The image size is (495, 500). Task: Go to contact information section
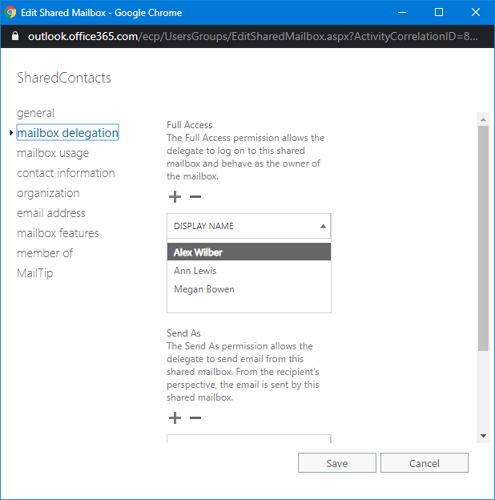[66, 173]
